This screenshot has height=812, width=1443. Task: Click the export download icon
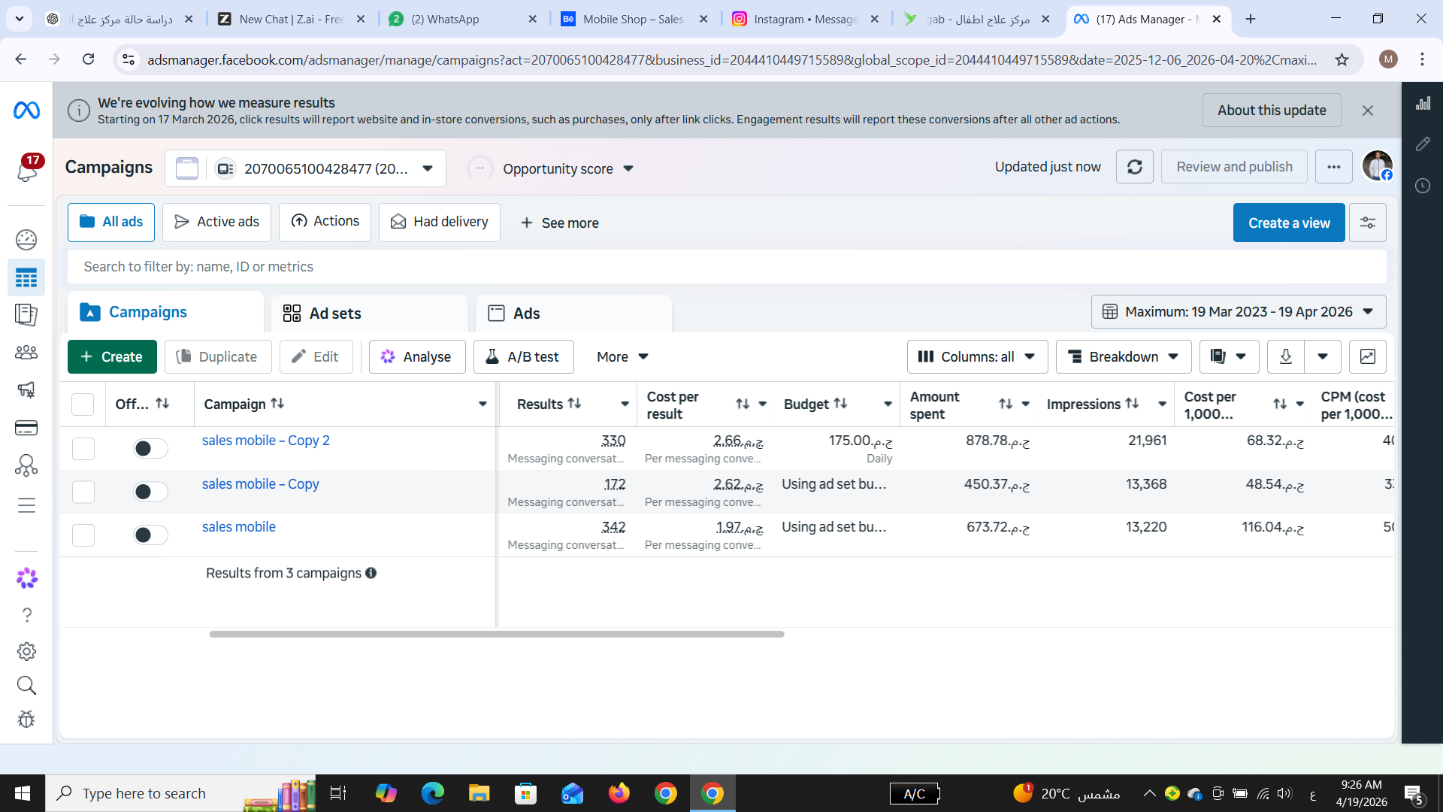[1285, 357]
